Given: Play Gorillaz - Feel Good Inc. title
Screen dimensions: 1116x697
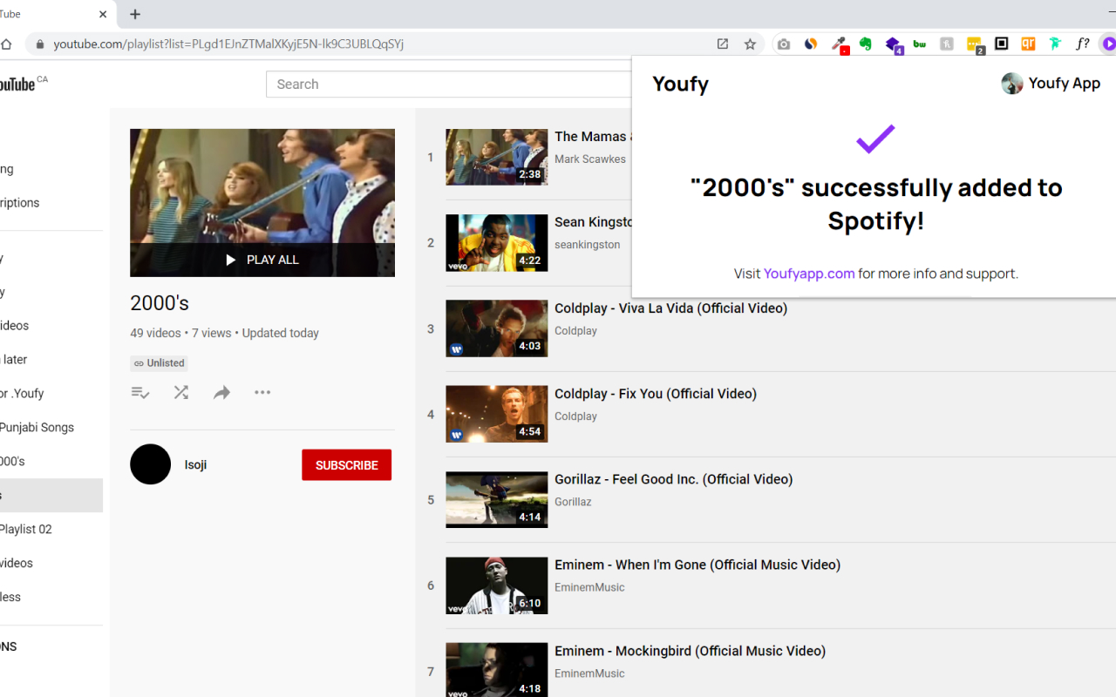Looking at the screenshot, I should click(674, 479).
